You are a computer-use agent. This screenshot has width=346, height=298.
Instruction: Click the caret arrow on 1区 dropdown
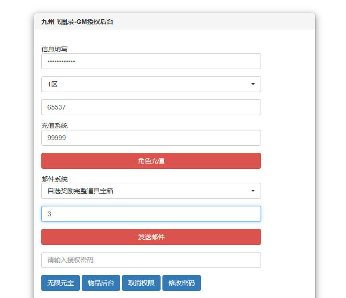[253, 84]
